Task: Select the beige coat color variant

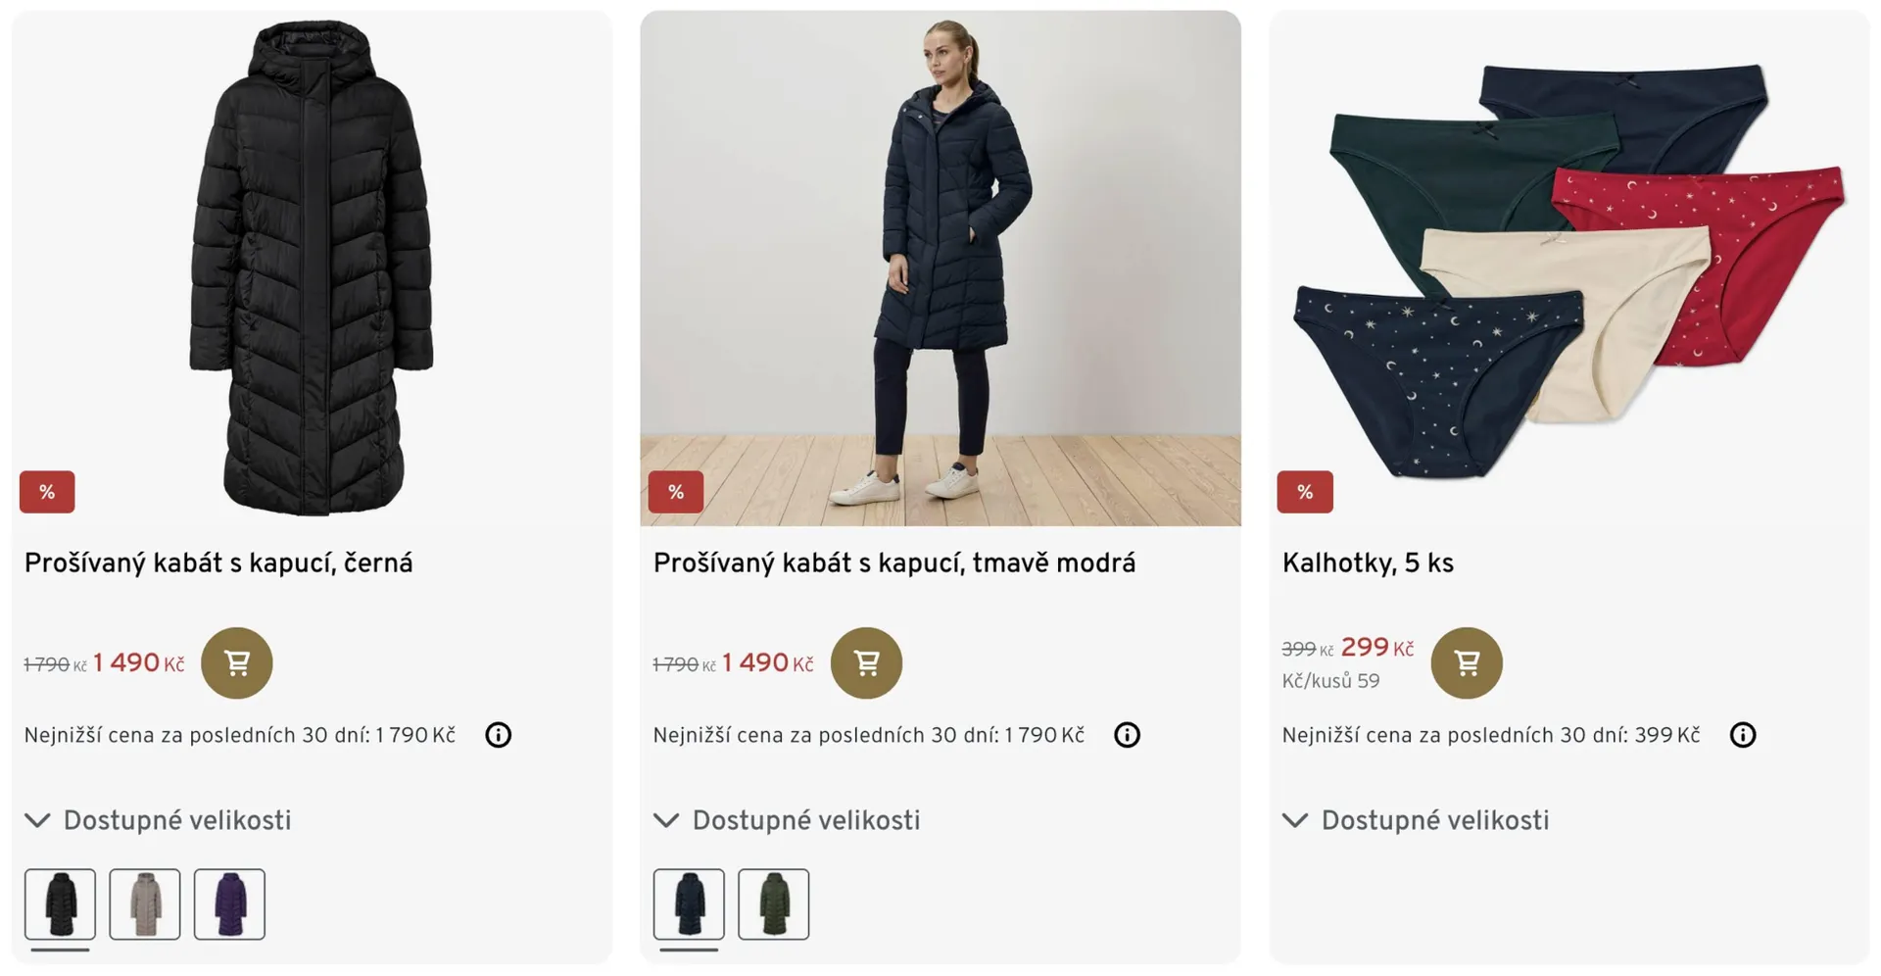Action: click(145, 904)
